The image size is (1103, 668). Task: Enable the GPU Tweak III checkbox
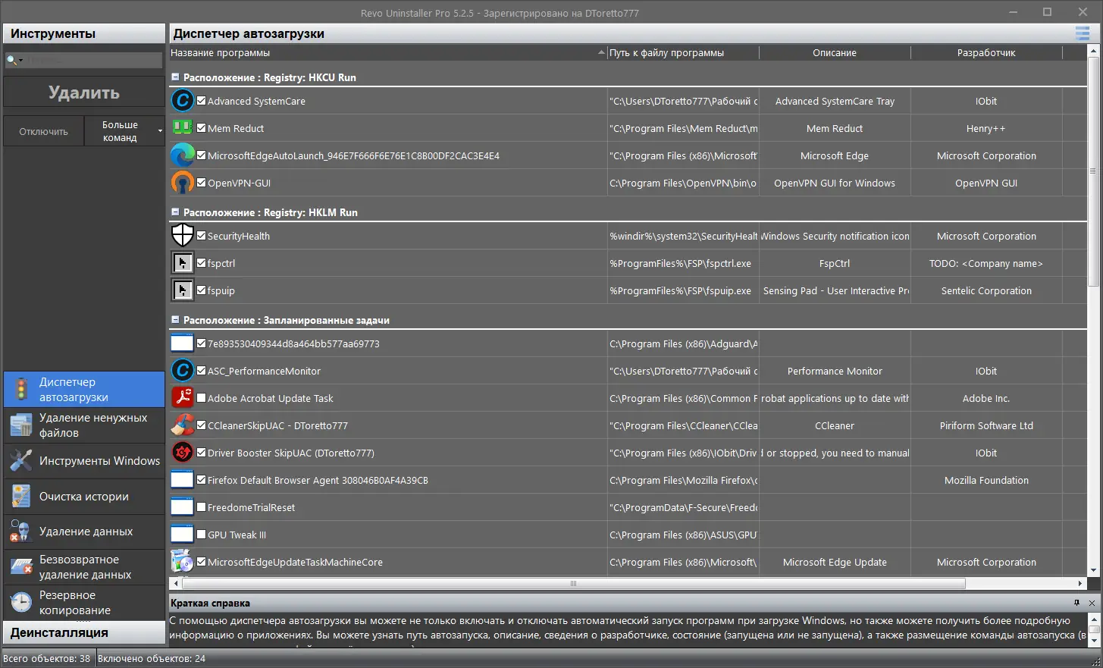coord(202,535)
